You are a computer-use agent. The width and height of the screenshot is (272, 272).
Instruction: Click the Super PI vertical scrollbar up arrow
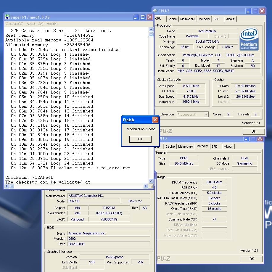(151, 29)
